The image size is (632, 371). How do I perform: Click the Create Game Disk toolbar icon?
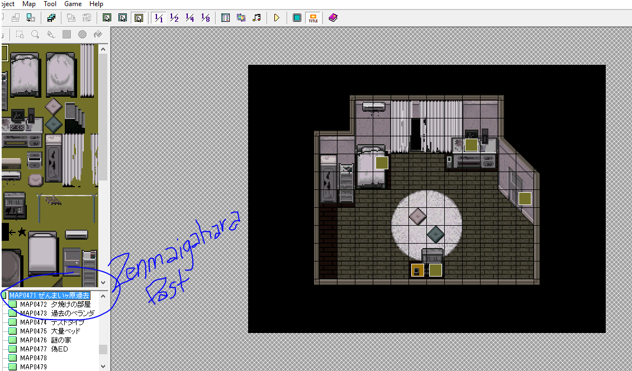tap(31, 18)
